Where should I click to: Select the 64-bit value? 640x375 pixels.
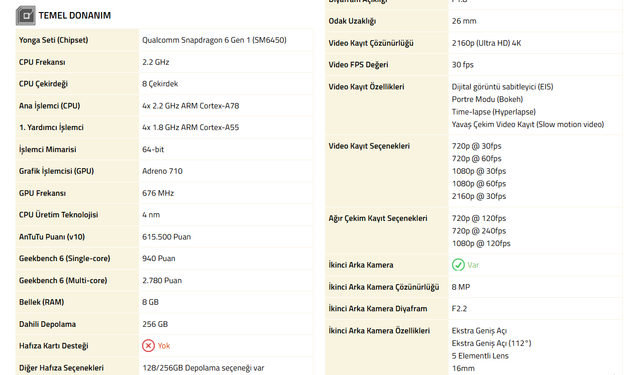click(x=153, y=150)
